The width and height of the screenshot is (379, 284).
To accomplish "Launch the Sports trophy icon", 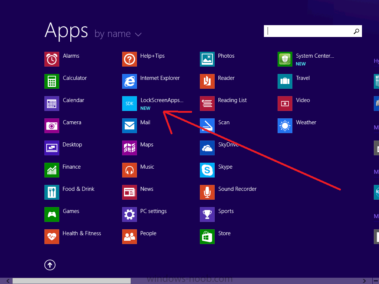I will click(x=207, y=215).
